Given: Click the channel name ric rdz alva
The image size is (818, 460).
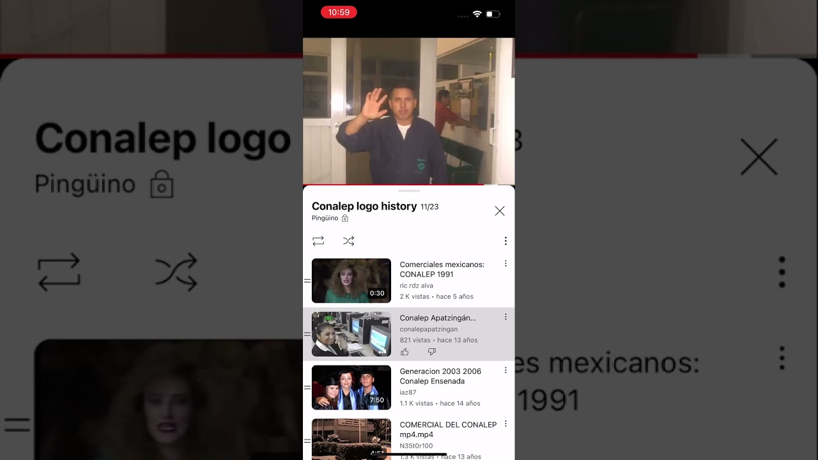Looking at the screenshot, I should pyautogui.click(x=417, y=286).
